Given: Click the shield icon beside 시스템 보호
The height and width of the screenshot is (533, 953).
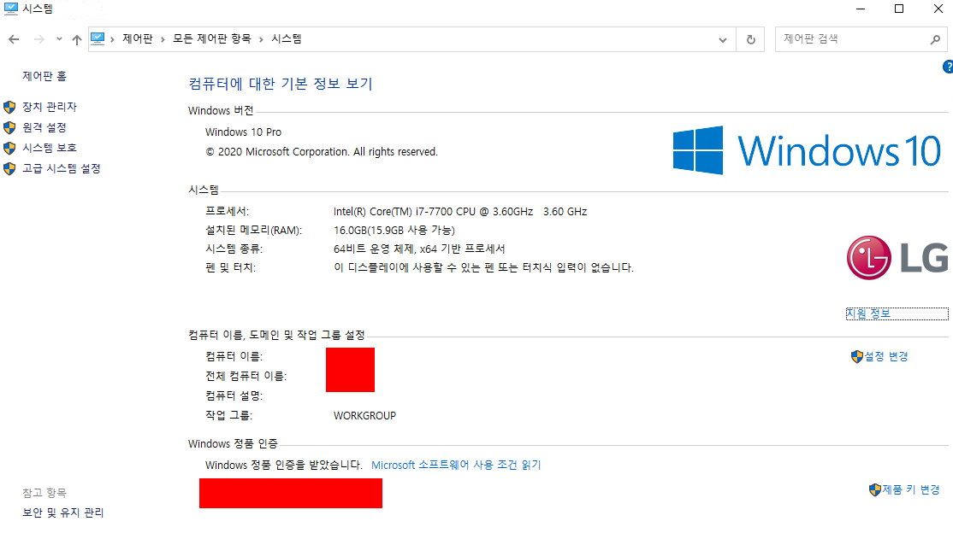Looking at the screenshot, I should click(9, 149).
